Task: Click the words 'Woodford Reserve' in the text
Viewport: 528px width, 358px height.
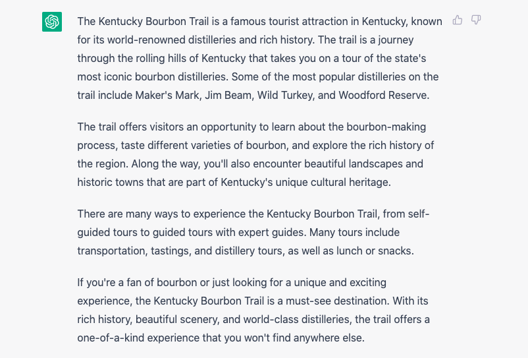Action: [383, 96]
